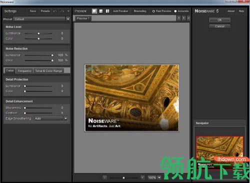Viewport: 250px width, 183px height.
Task: Open the Settings header options arrow
Action: click(68, 11)
